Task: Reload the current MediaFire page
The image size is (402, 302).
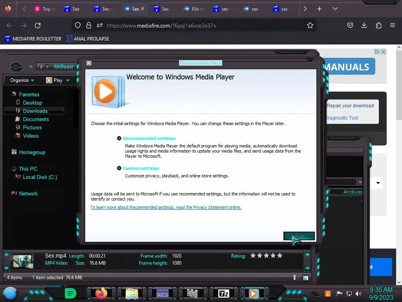Action: pos(38,26)
